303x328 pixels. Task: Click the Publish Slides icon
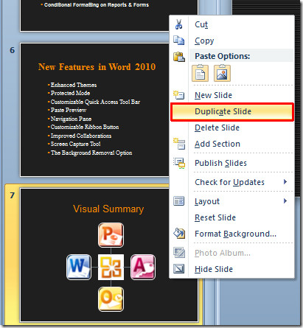coord(179,163)
